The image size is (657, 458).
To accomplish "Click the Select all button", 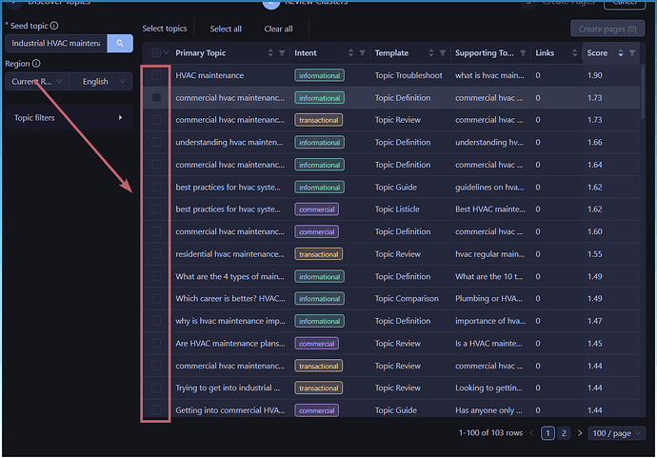I will (226, 29).
